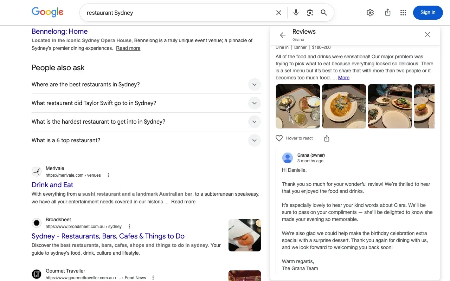Screen dimensions: 450x281
Task: Click 'People also ask' heading
Action: pos(58,68)
